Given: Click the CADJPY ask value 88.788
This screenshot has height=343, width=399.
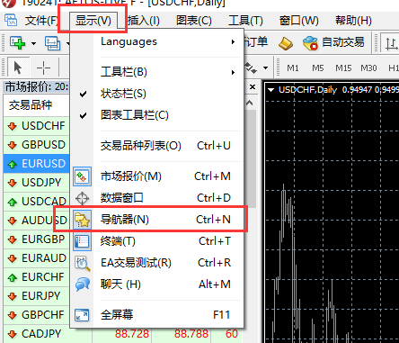Looking at the screenshot, I should click(x=191, y=334).
